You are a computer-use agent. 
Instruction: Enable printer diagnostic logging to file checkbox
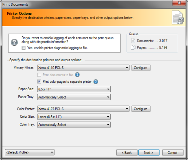[x=24, y=48]
